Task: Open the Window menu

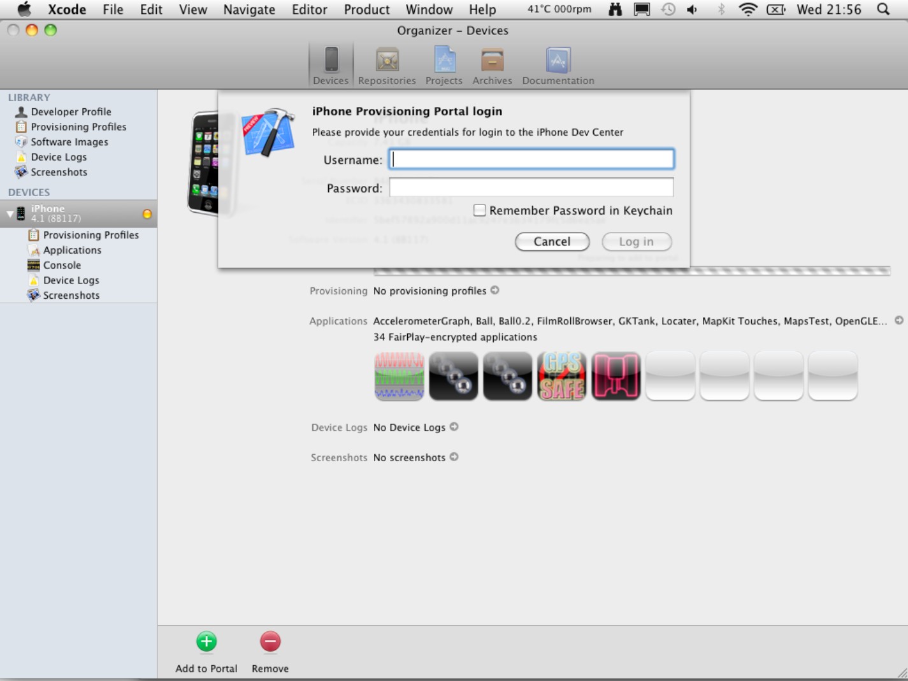Action: 429,10
